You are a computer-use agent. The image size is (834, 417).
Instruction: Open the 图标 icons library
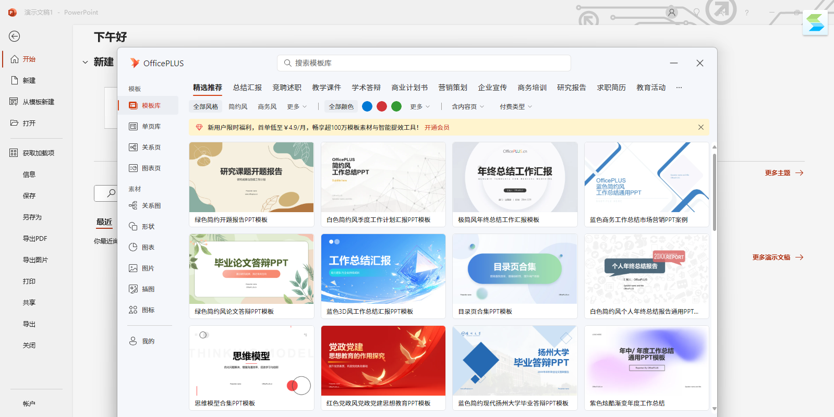[x=148, y=310]
